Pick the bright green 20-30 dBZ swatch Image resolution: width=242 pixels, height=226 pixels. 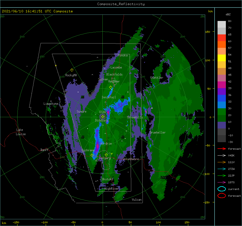click(222, 112)
